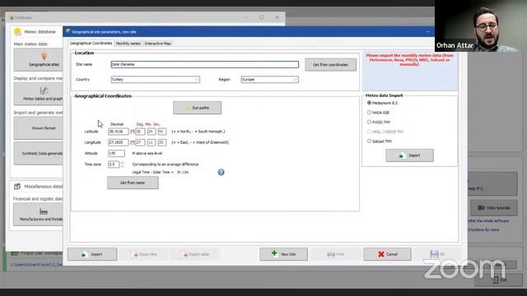The width and height of the screenshot is (527, 296).
Task: Click the Known format button in the Databases window
Action: pos(39,128)
